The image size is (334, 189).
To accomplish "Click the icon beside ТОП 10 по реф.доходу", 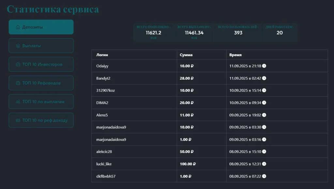I will [18, 120].
